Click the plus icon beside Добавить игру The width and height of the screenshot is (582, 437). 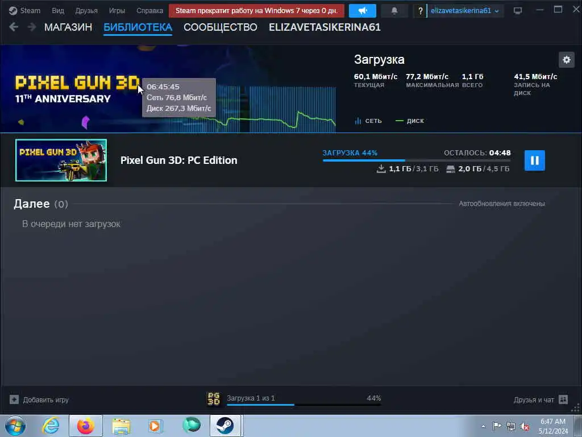click(x=14, y=400)
